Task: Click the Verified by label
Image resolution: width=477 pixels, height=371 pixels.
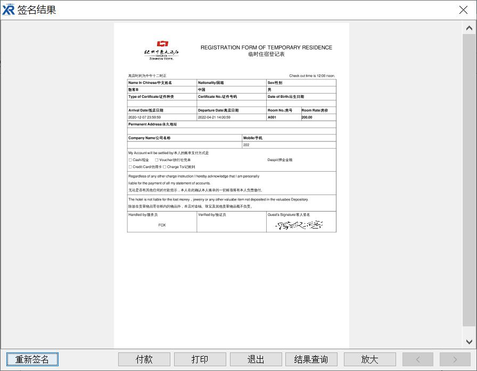Action: click(x=212, y=215)
